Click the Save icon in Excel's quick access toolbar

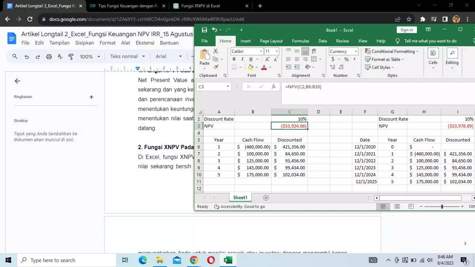click(204, 30)
